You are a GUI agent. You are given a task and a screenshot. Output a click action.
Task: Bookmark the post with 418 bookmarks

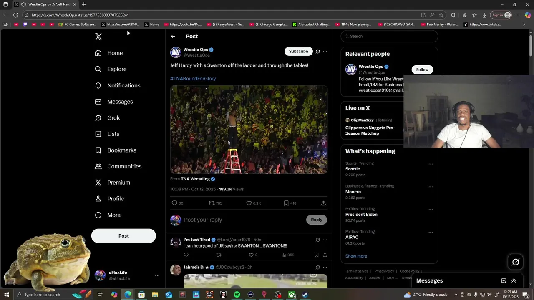(286, 203)
